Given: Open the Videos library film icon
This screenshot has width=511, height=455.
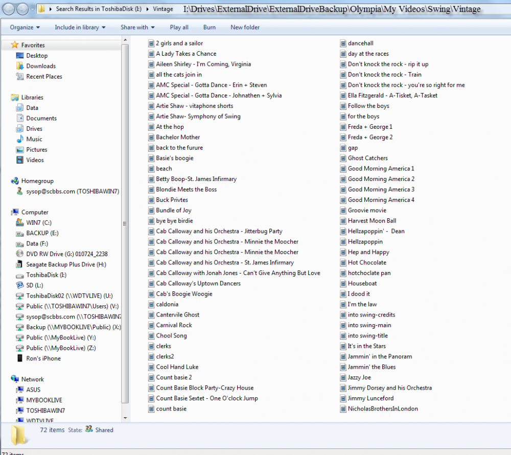Looking at the screenshot, I should 20,160.
